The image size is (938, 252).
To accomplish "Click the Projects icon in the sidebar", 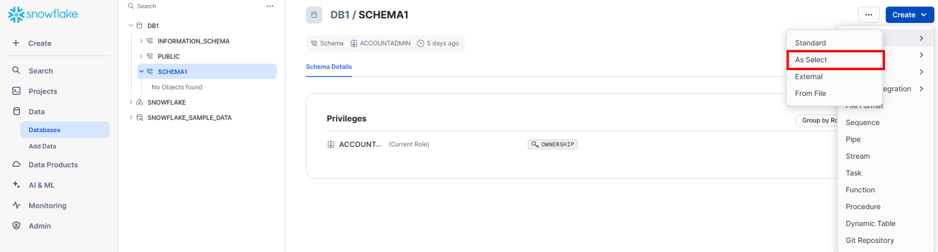I will [x=16, y=91].
